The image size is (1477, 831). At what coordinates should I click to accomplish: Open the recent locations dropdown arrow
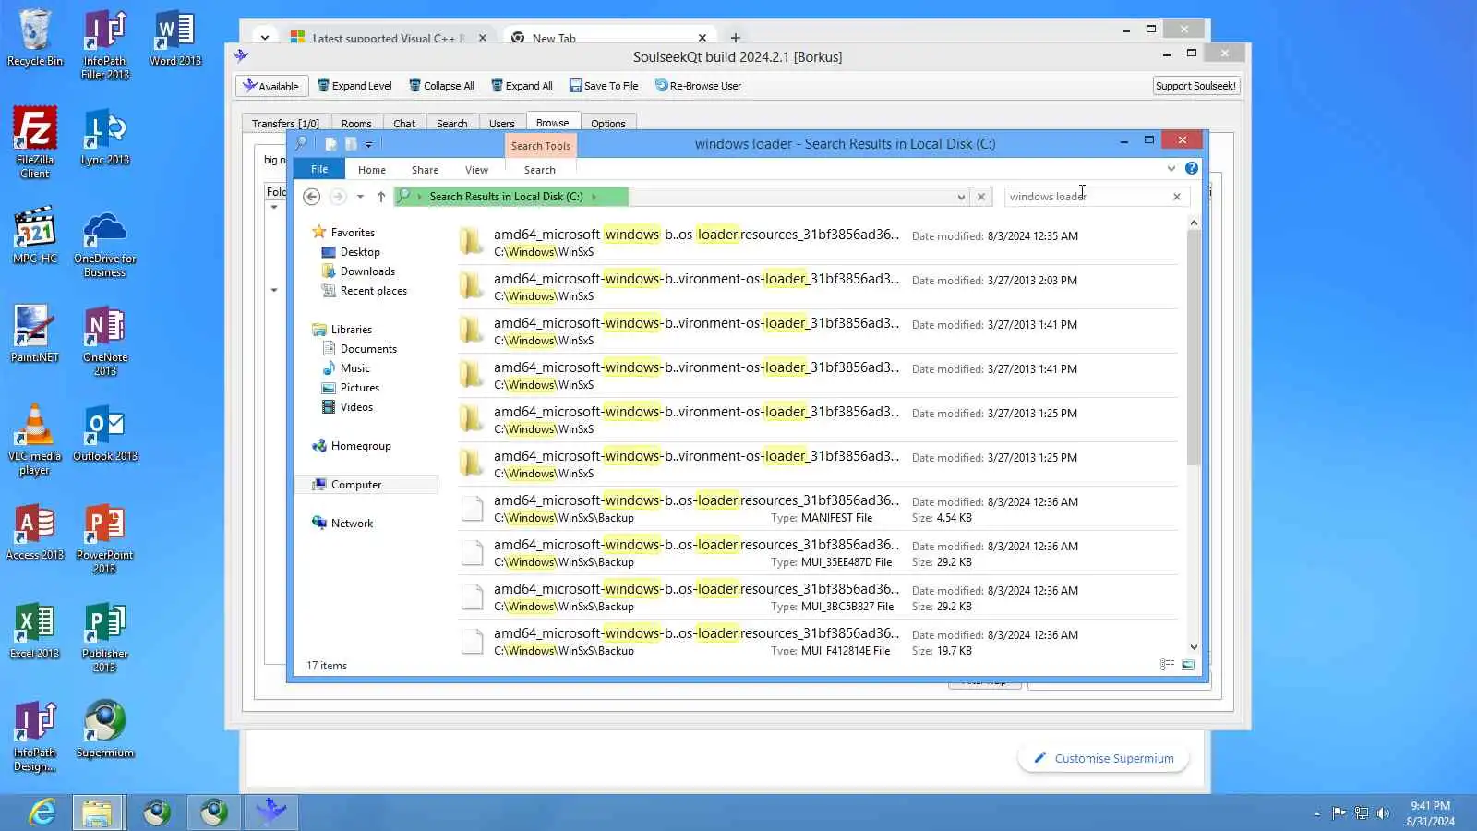[360, 197]
